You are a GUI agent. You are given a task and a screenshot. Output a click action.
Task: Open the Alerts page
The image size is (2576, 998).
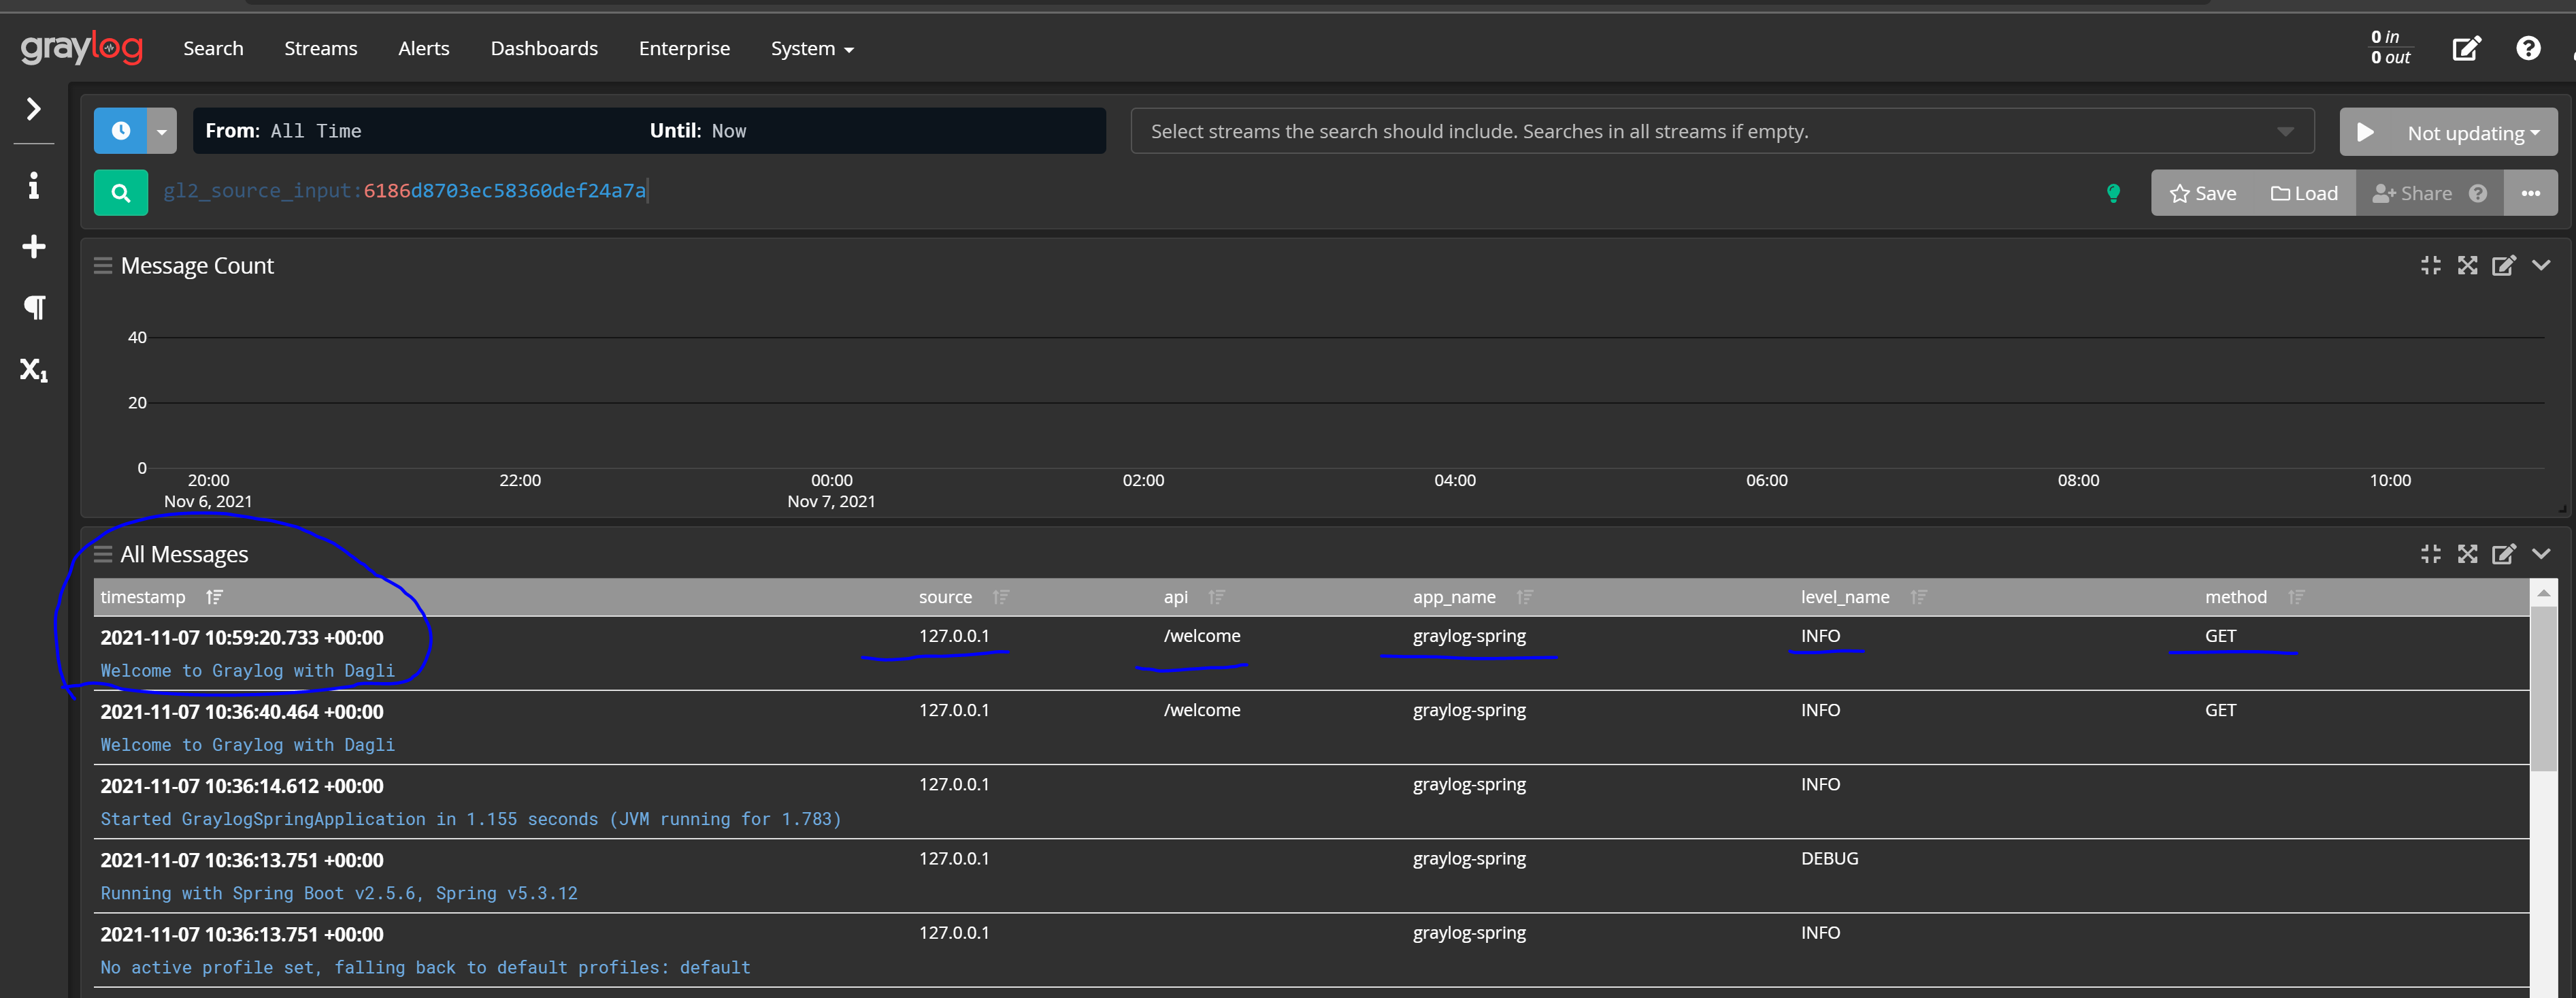point(423,48)
